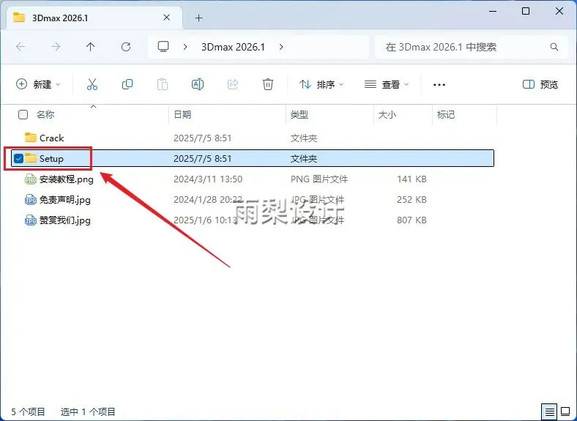
Task: Select file 安装教程.png
Action: point(66,179)
